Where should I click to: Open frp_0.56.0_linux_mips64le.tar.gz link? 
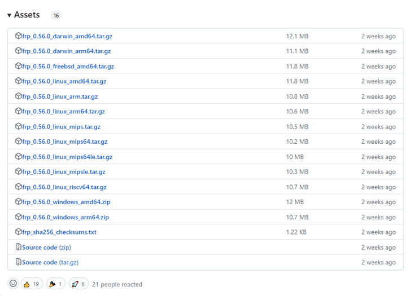point(67,157)
